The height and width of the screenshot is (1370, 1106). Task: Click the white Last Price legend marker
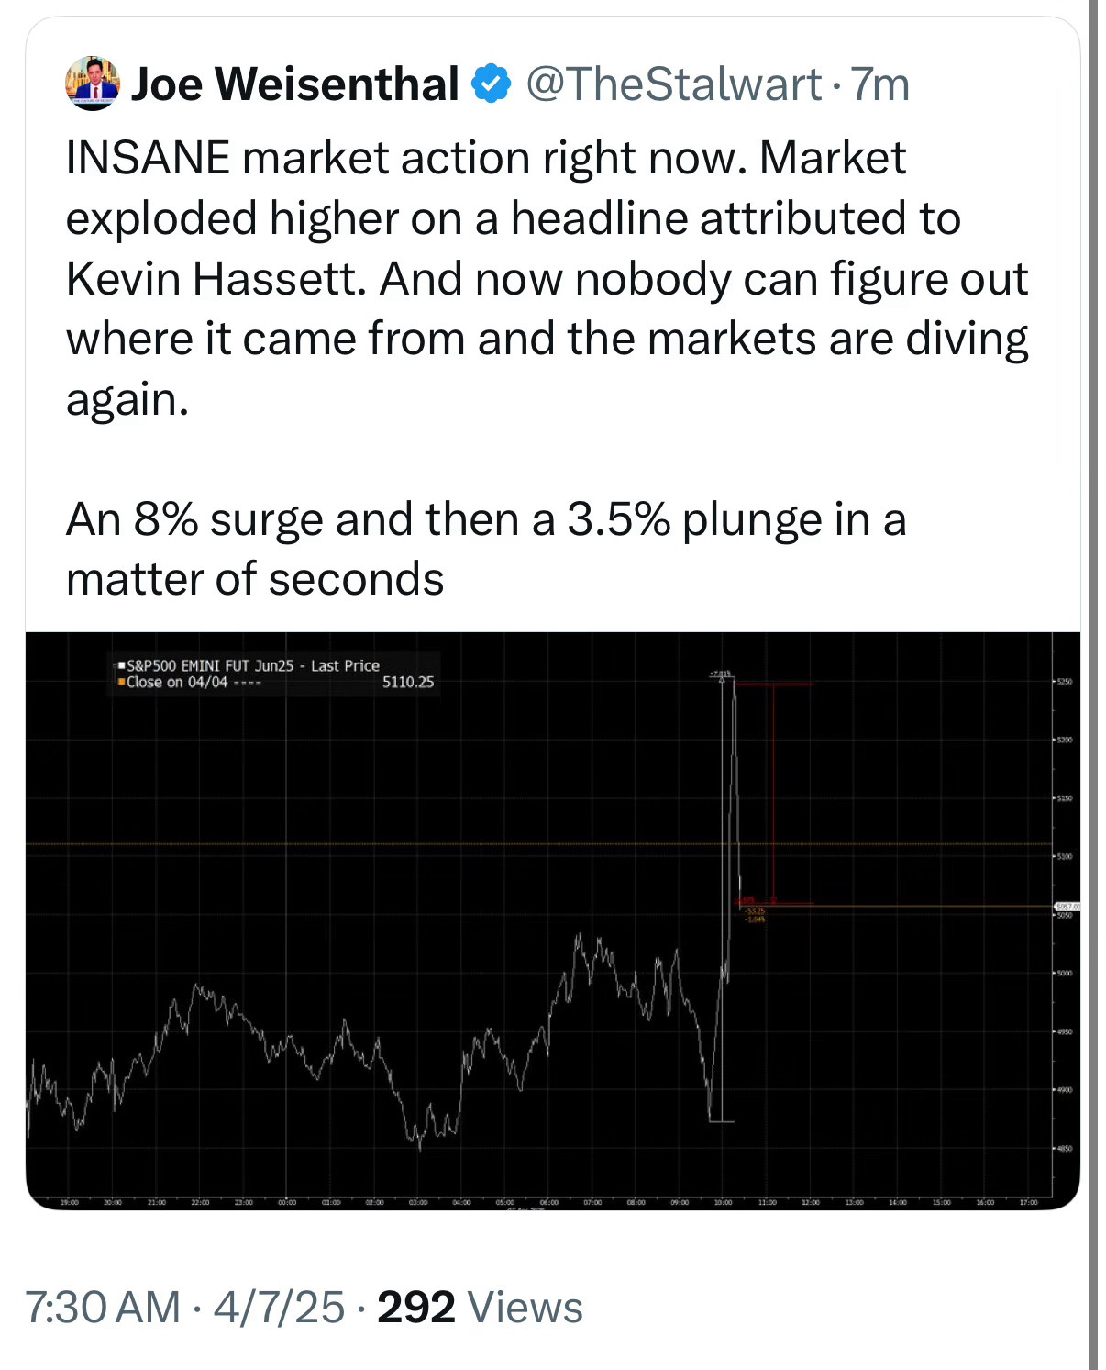point(121,665)
